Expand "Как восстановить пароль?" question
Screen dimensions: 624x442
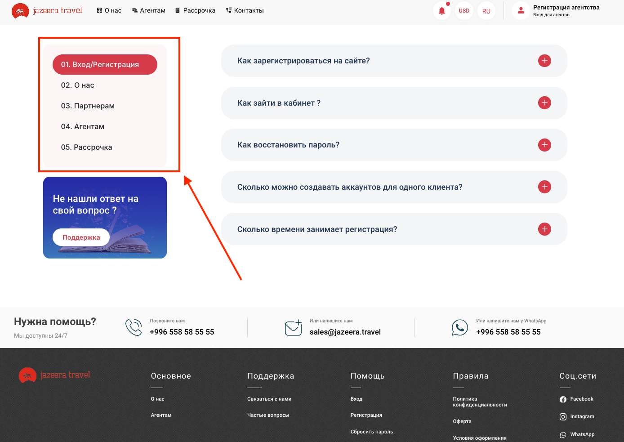544,145
